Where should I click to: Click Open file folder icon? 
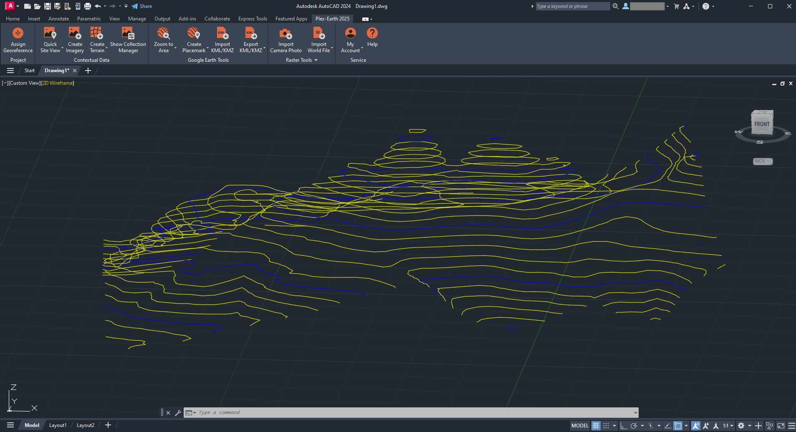point(37,6)
